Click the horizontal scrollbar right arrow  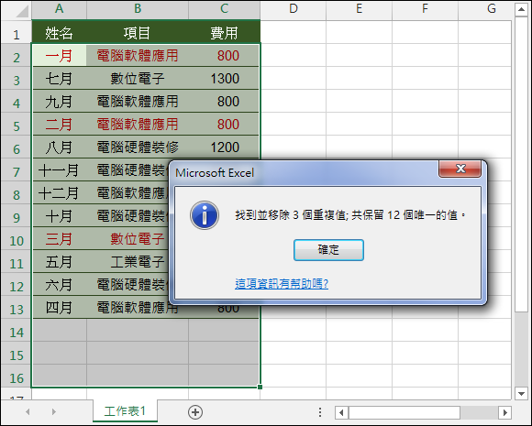pos(504,412)
